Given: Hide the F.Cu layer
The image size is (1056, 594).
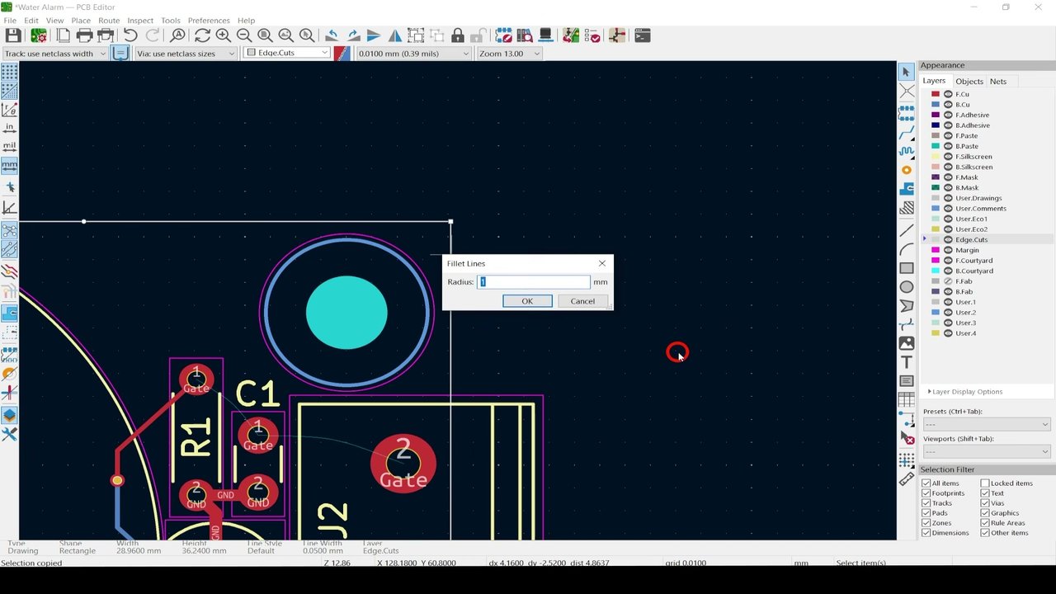Looking at the screenshot, I should tap(948, 94).
